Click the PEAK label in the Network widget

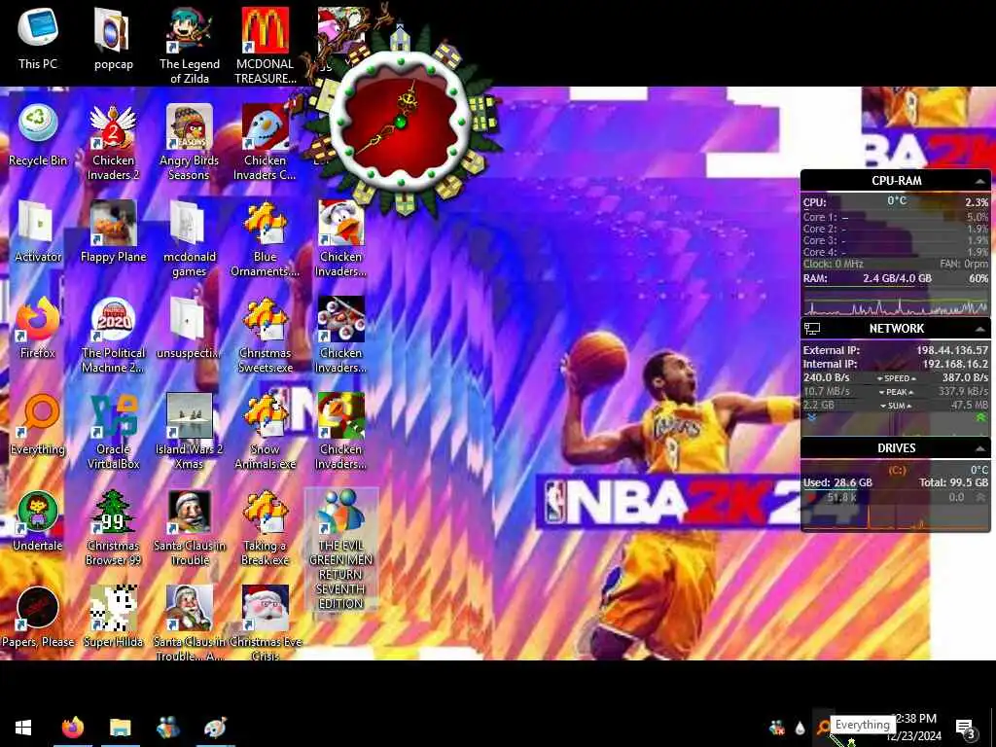tap(896, 392)
